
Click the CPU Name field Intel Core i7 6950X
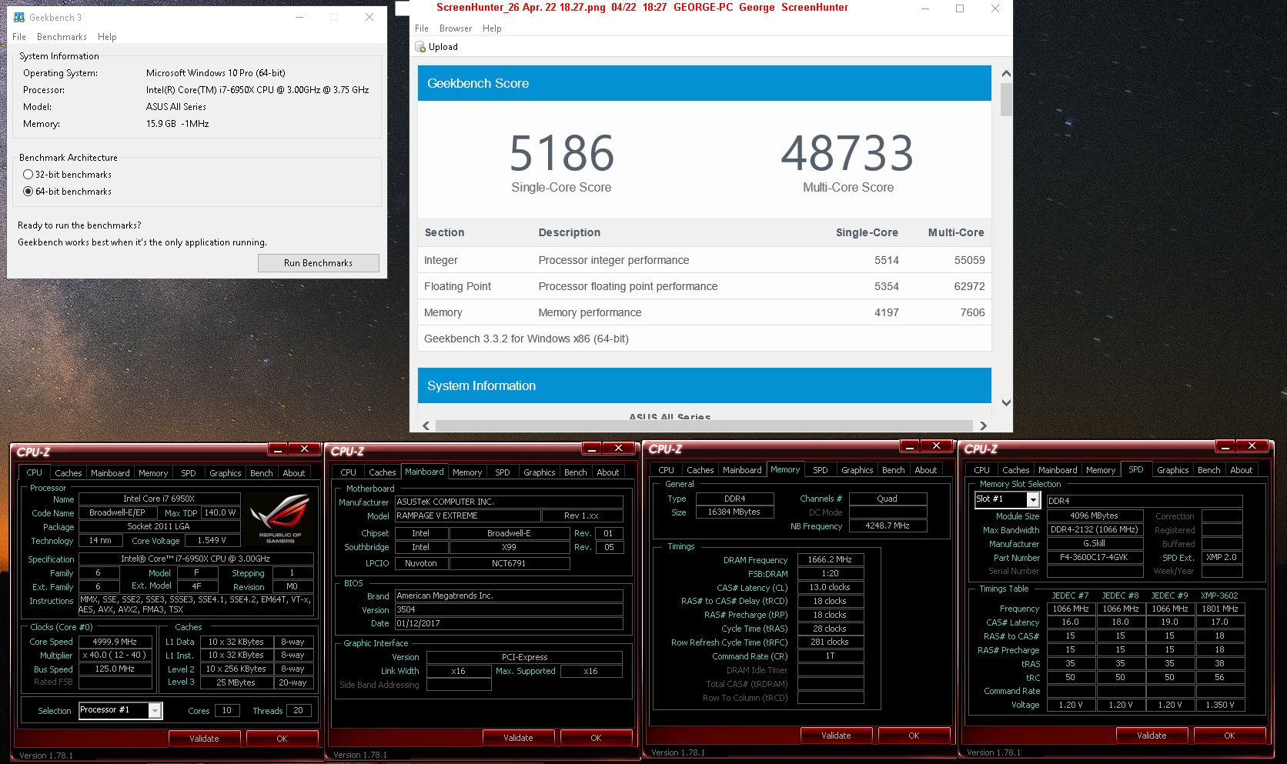(x=159, y=499)
